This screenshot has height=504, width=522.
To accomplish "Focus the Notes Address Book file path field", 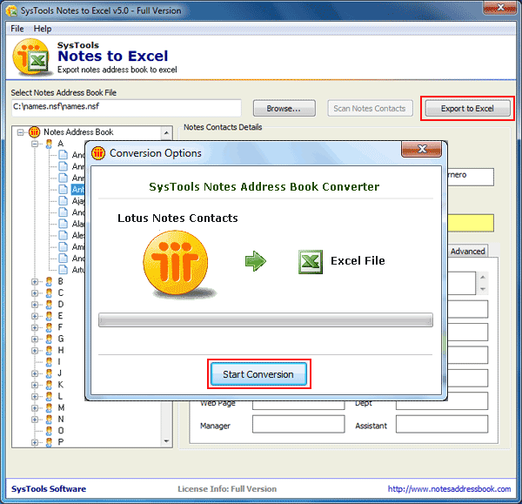I will point(126,108).
